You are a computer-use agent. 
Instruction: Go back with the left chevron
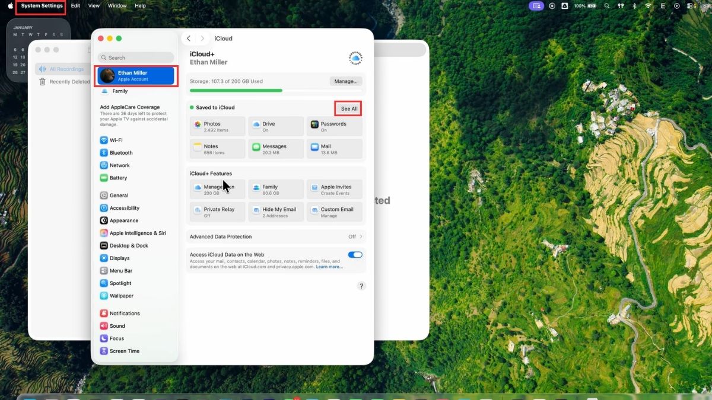189,39
